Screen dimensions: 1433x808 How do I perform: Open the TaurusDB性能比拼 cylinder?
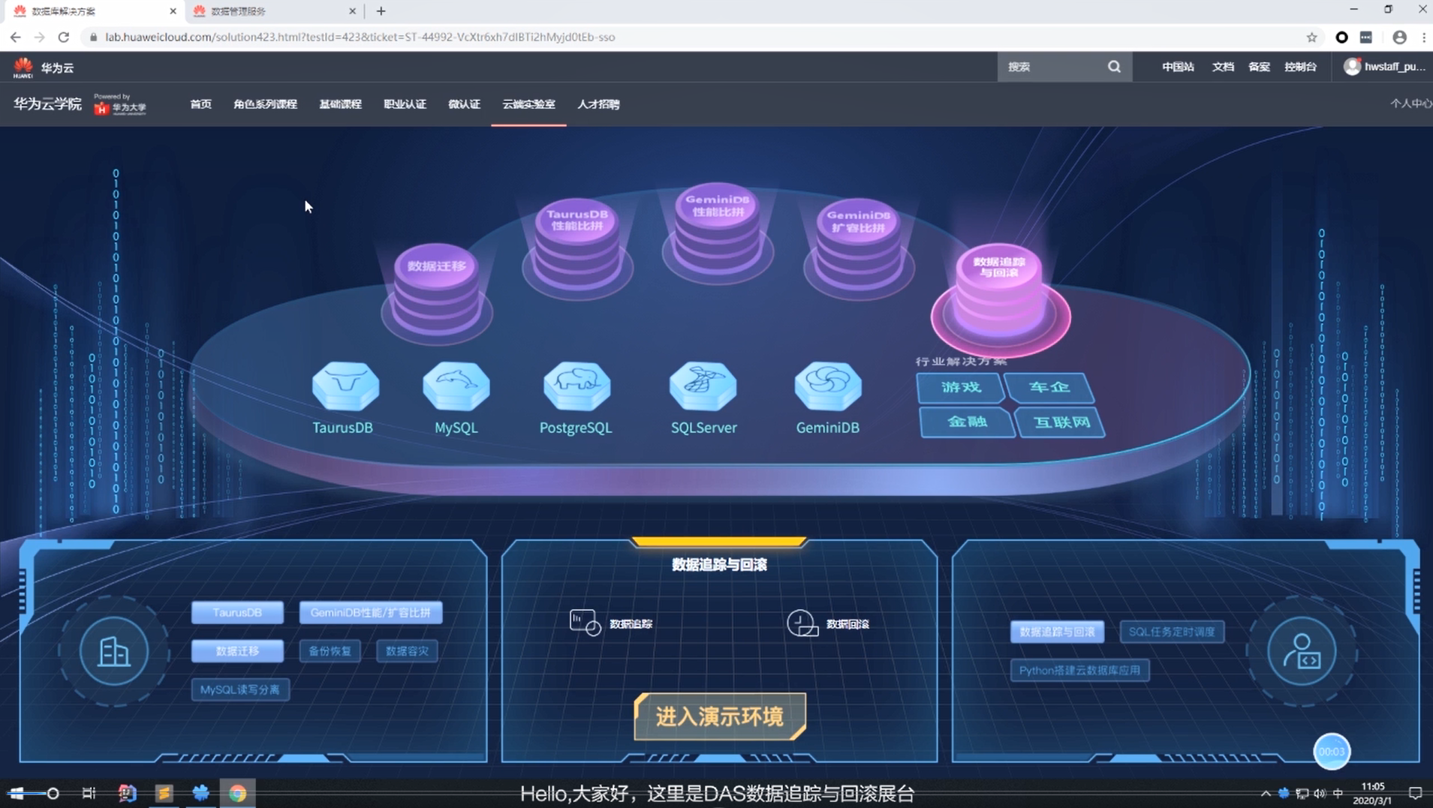(x=577, y=246)
